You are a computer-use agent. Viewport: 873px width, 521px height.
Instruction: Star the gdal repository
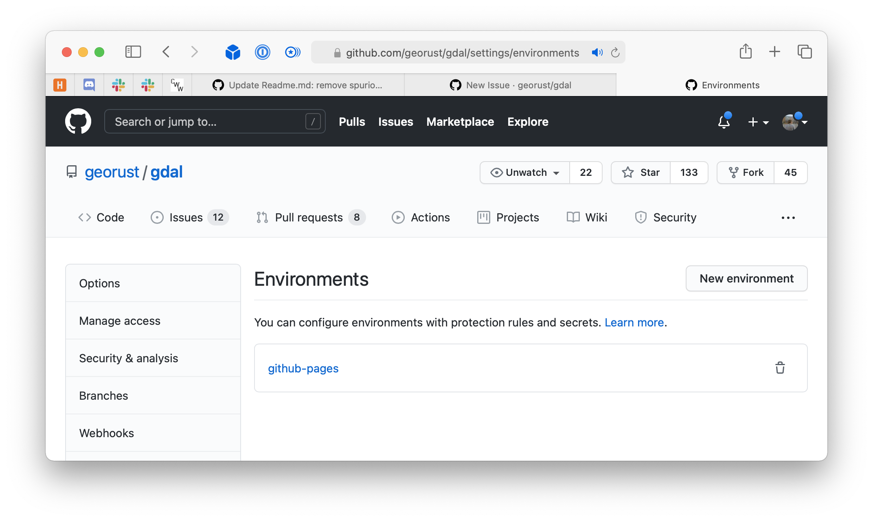pos(640,172)
